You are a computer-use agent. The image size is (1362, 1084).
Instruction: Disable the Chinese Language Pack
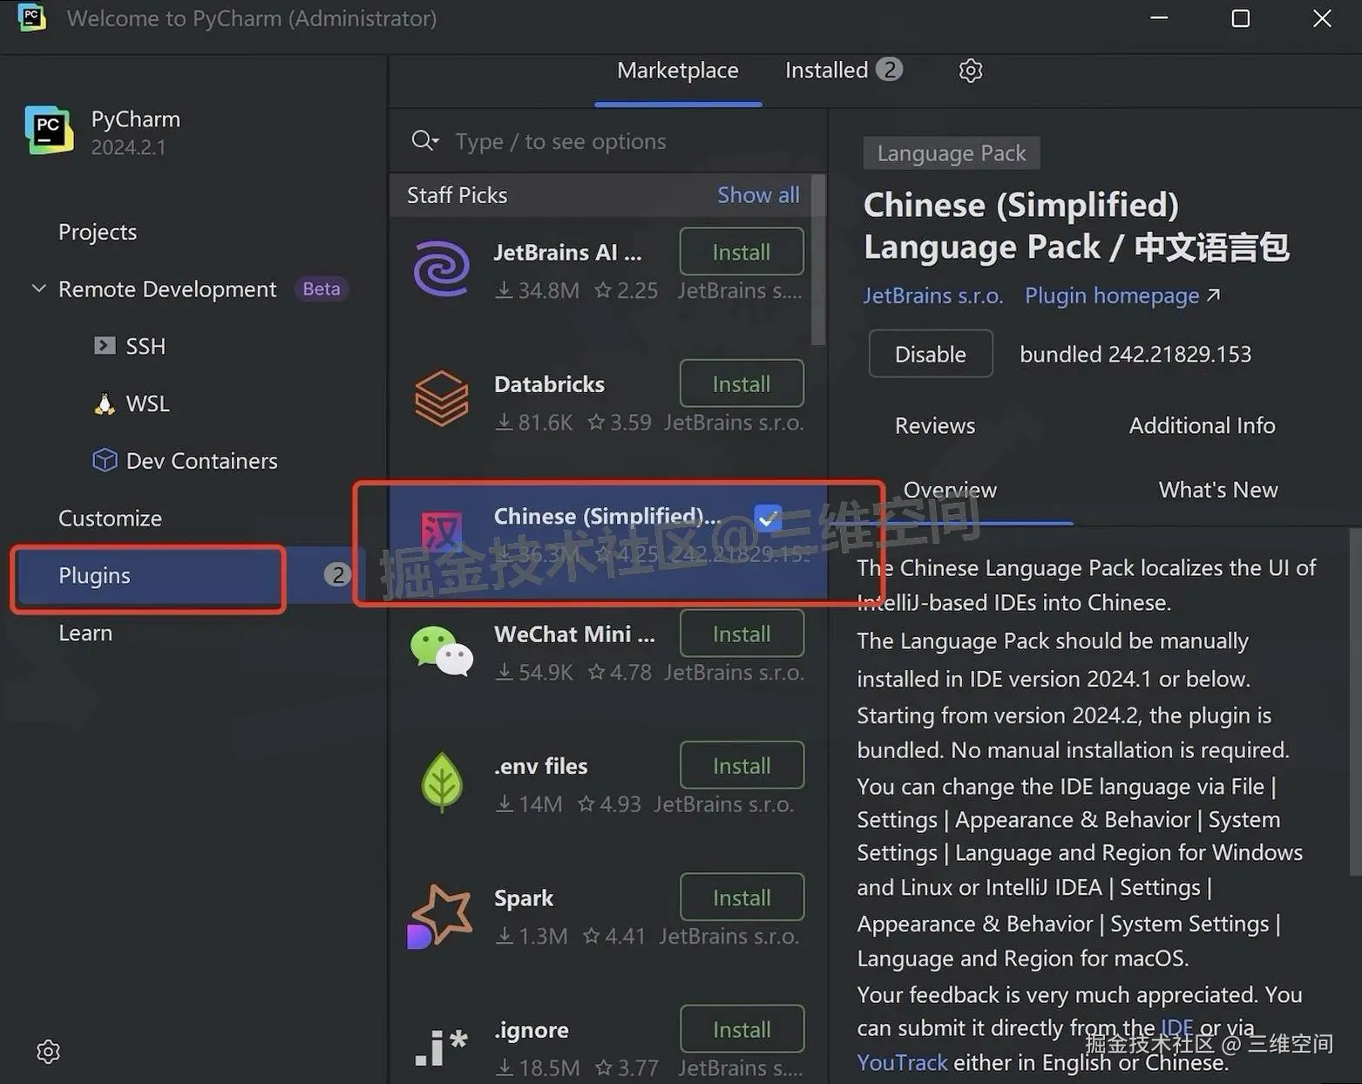[x=930, y=354]
